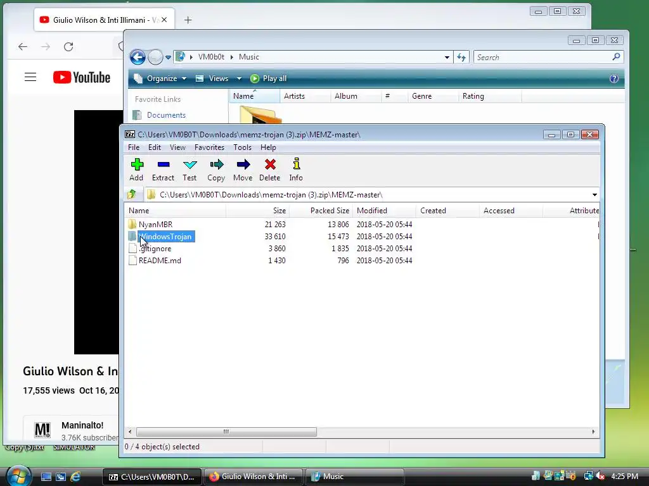This screenshot has width=649, height=486.
Task: Sort 7-Zip list by Size column
Action: (x=257, y=210)
